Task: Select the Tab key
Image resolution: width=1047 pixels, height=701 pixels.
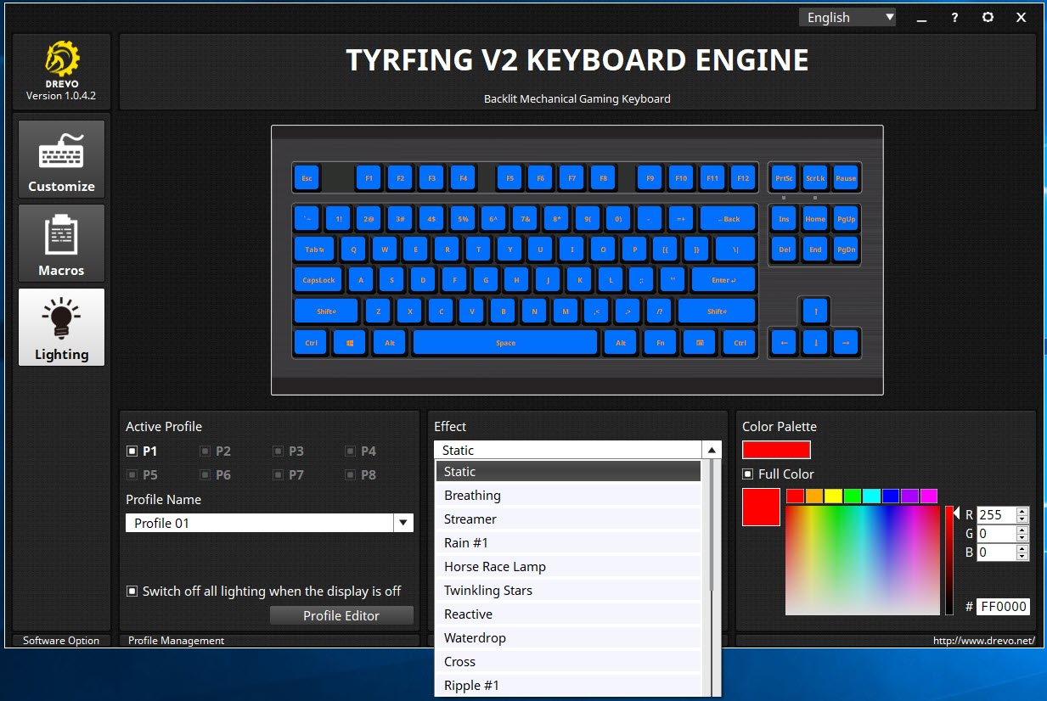Action: click(314, 250)
